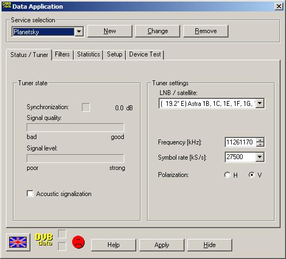
Task: Click the Signal quality progress bar
Action: (75, 128)
